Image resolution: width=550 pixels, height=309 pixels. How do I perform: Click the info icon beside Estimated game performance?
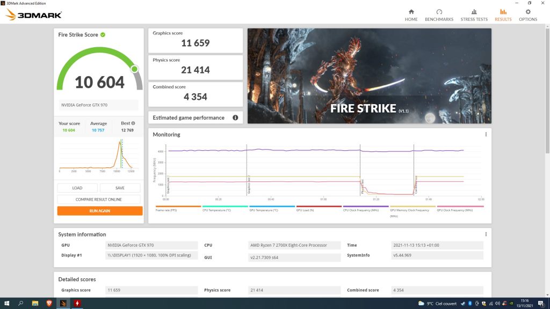[x=235, y=117]
